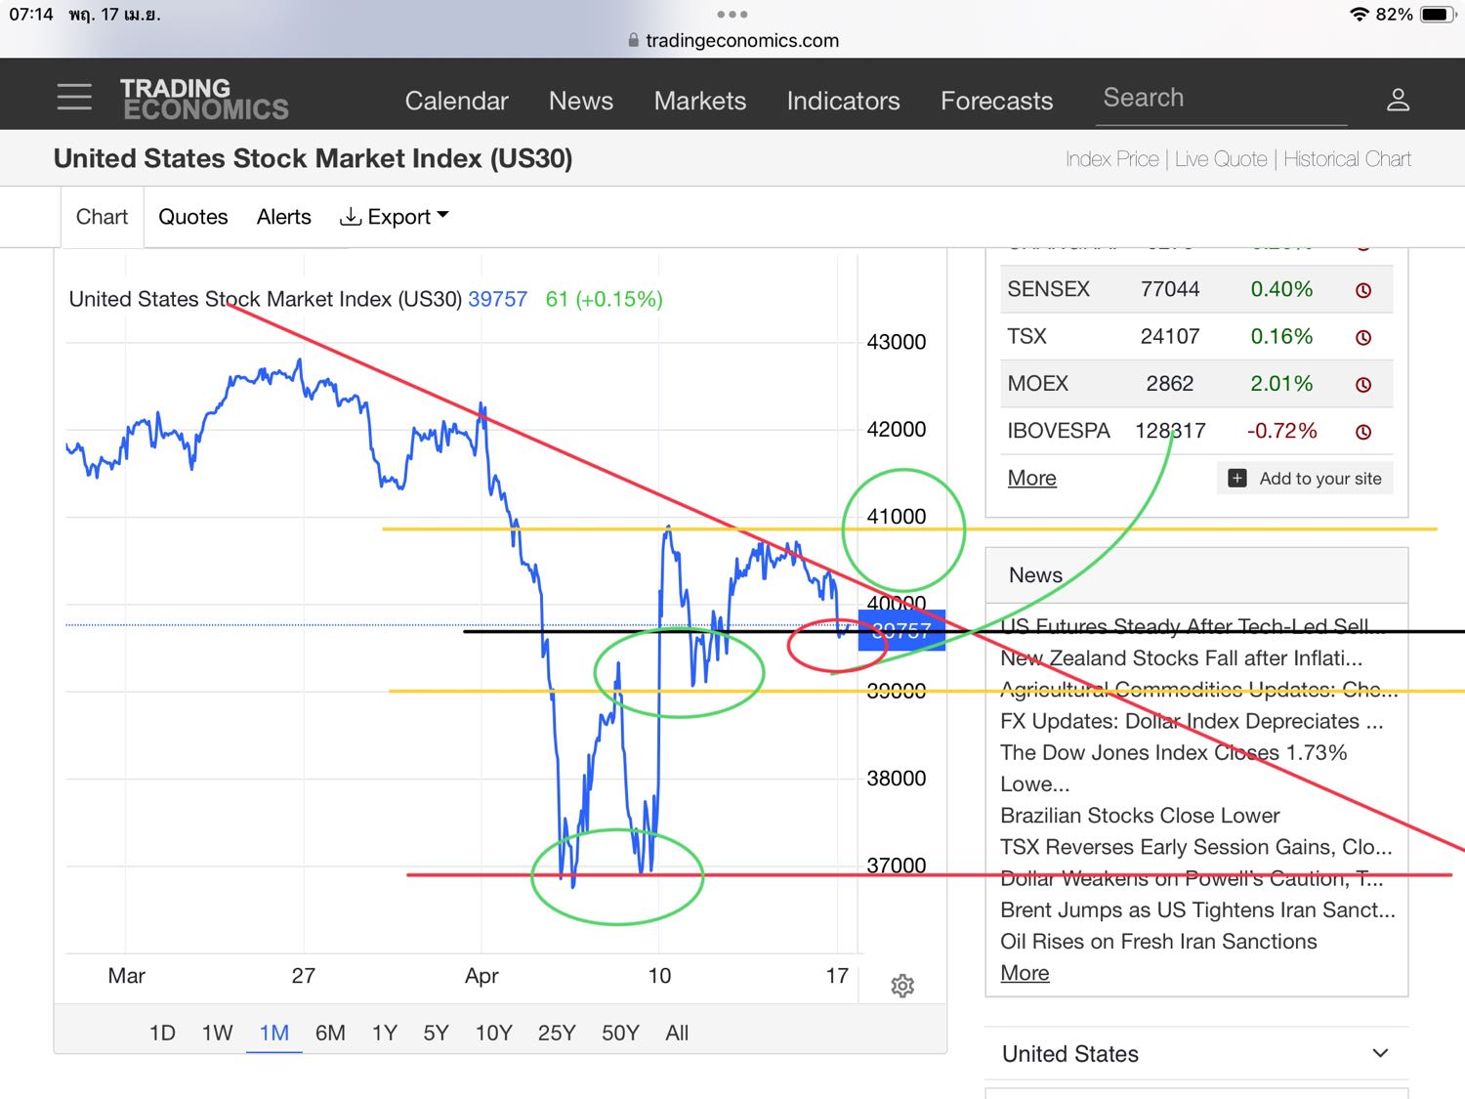Viewport: 1465px width, 1099px height.
Task: Click the SENSEX clock icon
Action: [x=1363, y=290]
